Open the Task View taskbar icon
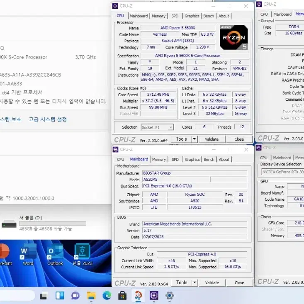 43,296
